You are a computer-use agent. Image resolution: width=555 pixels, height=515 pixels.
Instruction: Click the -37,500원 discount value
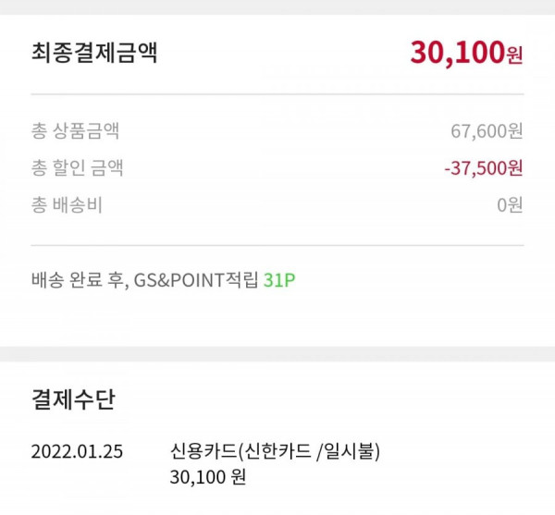point(484,168)
